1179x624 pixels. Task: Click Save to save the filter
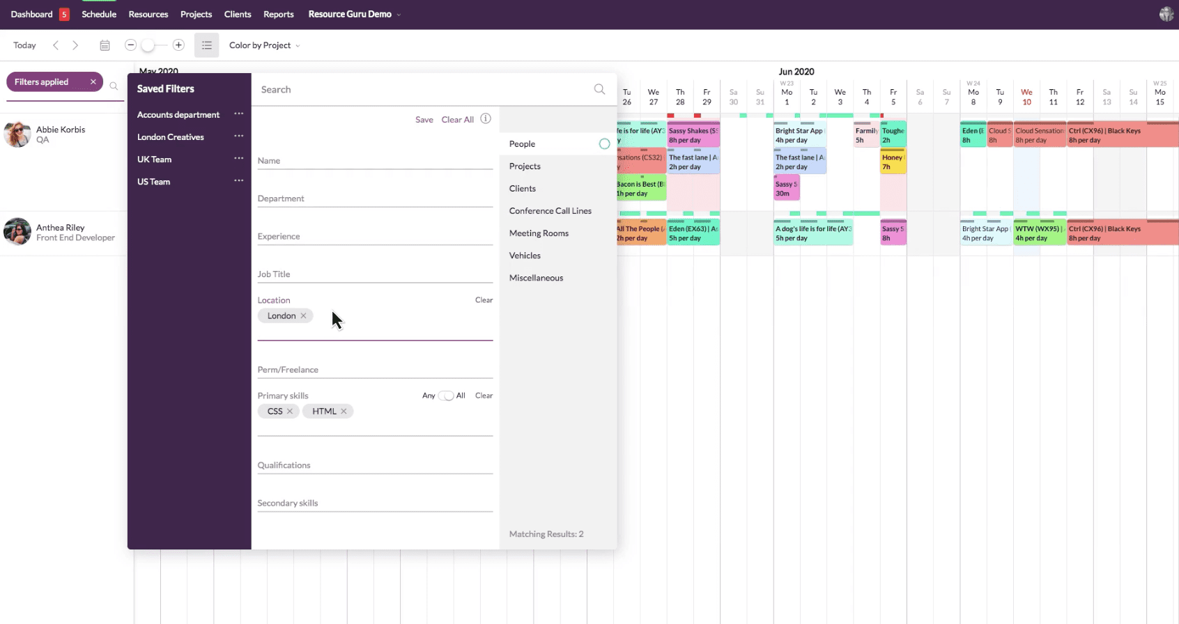[x=424, y=120]
